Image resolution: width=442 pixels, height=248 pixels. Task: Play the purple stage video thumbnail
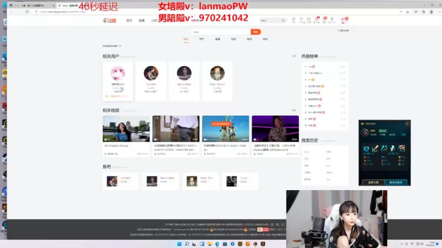coord(275,128)
